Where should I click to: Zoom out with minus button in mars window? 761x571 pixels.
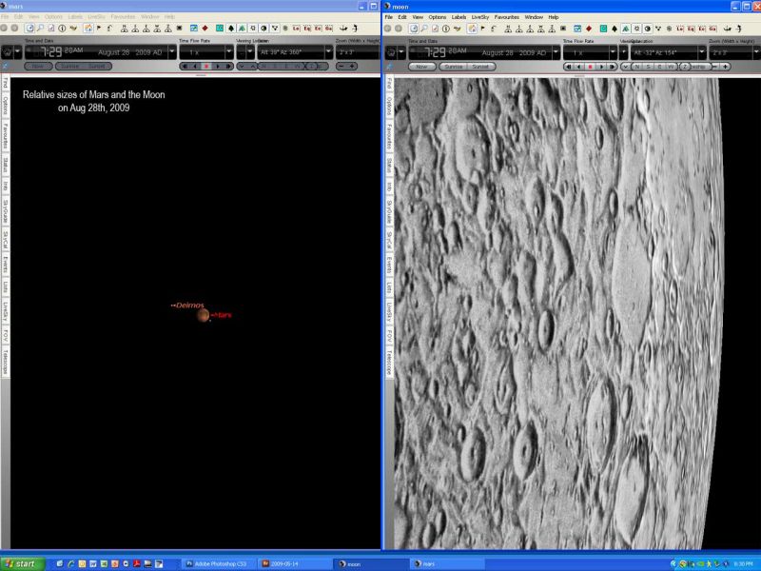(x=341, y=66)
